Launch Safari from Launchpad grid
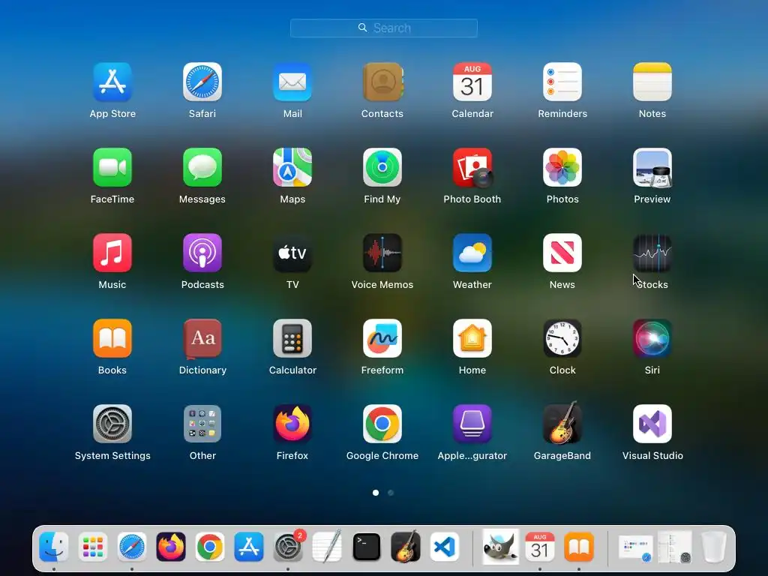The height and width of the screenshot is (576, 768). (202, 82)
